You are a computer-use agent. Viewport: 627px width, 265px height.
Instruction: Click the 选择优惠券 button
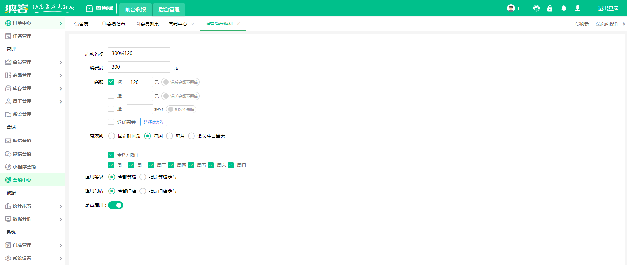(x=154, y=122)
